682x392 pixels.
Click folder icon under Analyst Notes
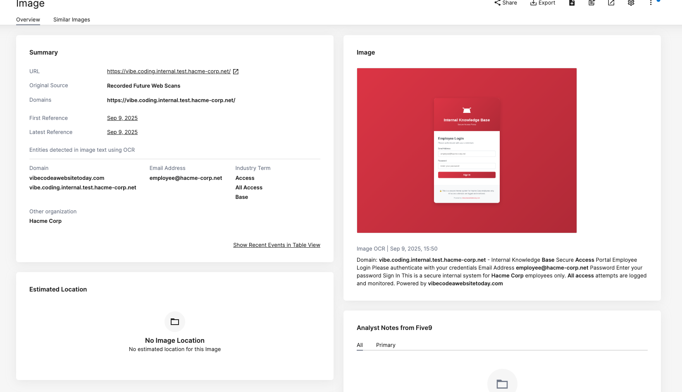[502, 384]
